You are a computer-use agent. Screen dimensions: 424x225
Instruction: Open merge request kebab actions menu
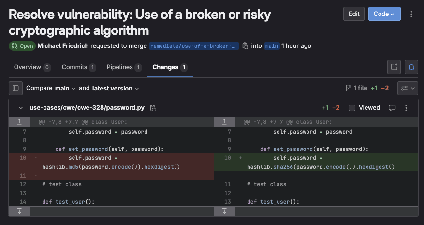(x=411, y=14)
